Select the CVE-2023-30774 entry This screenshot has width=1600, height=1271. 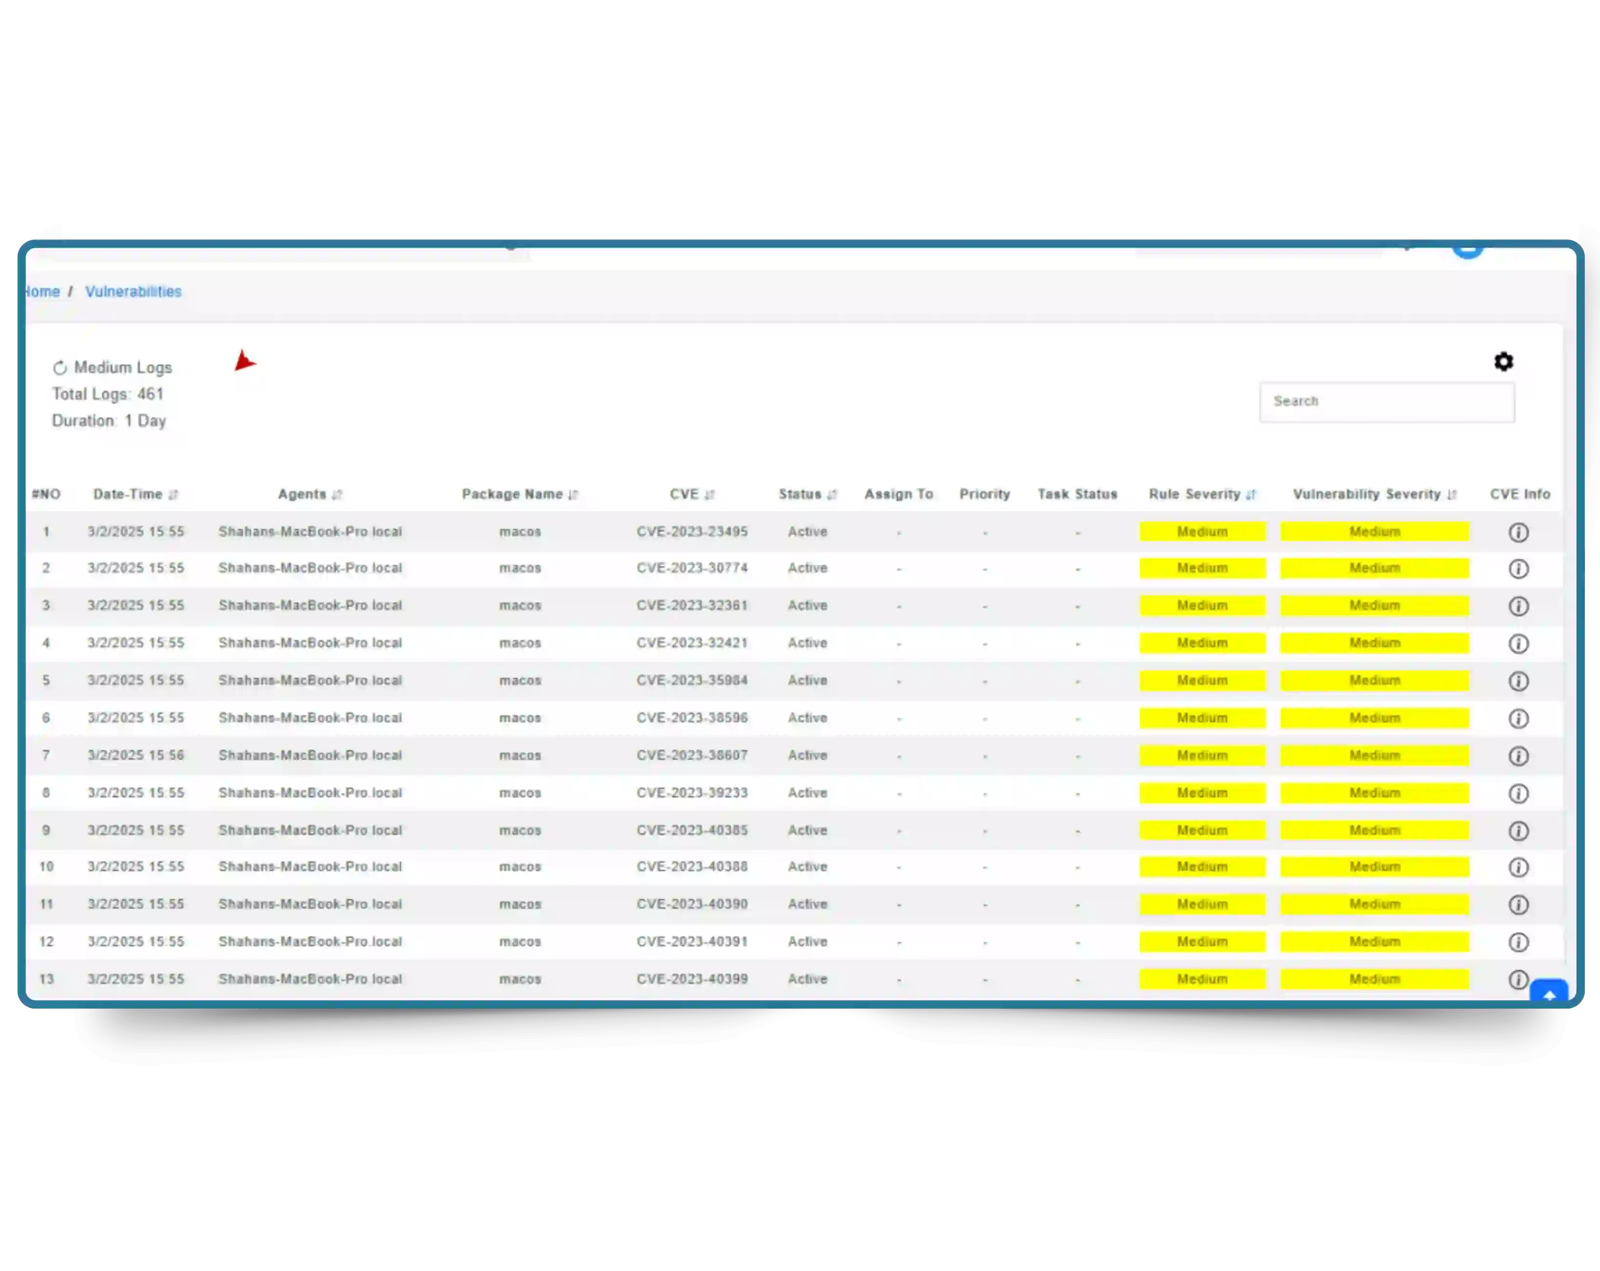point(692,567)
